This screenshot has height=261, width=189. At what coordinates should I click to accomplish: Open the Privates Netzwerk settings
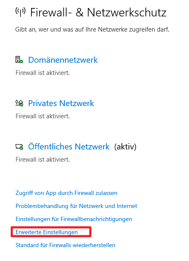pyautogui.click(x=61, y=103)
